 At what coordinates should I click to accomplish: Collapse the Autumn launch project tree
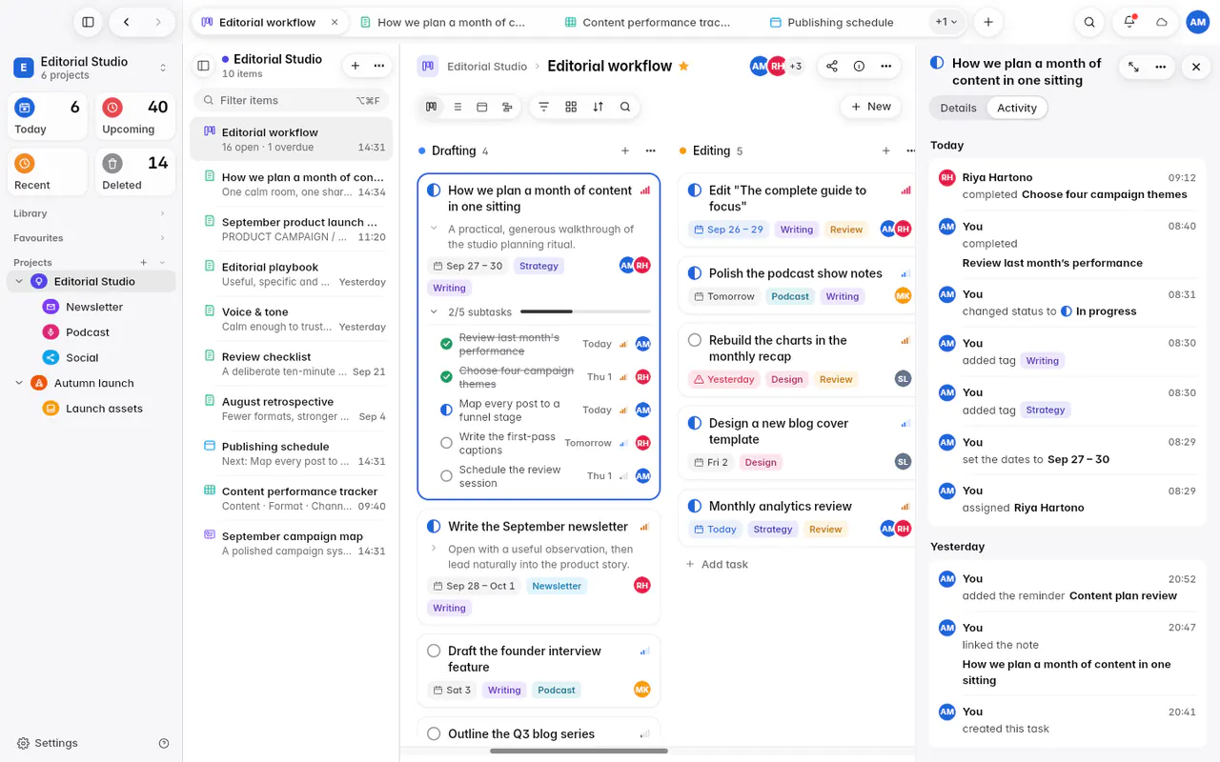(x=19, y=383)
